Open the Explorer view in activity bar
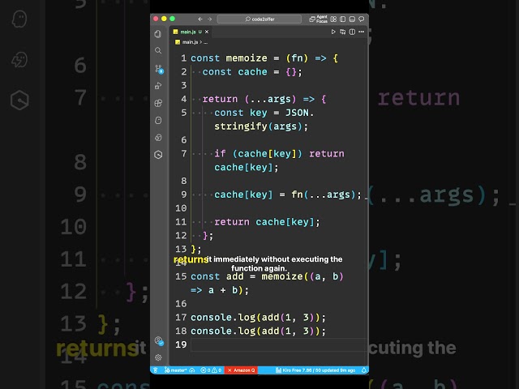The height and width of the screenshot is (389, 519). (158, 34)
